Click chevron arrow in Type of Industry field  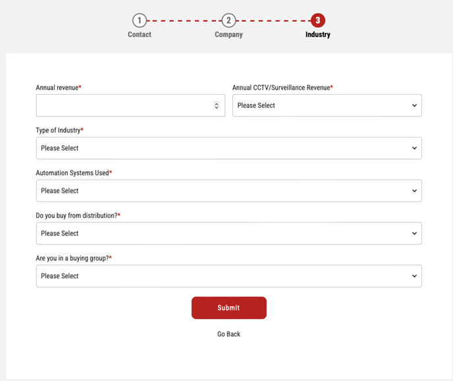tap(414, 148)
